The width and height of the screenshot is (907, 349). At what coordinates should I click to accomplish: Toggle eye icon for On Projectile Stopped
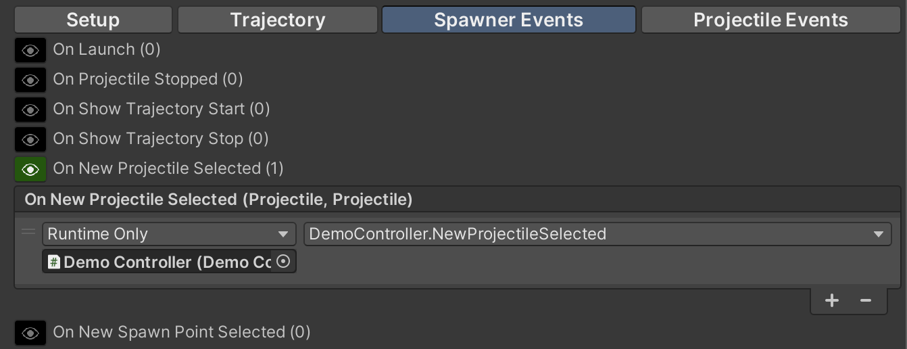click(x=30, y=80)
